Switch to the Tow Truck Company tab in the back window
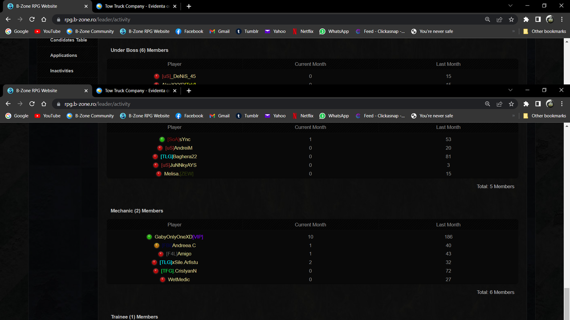Screen dimensions: 570x320 136,6
